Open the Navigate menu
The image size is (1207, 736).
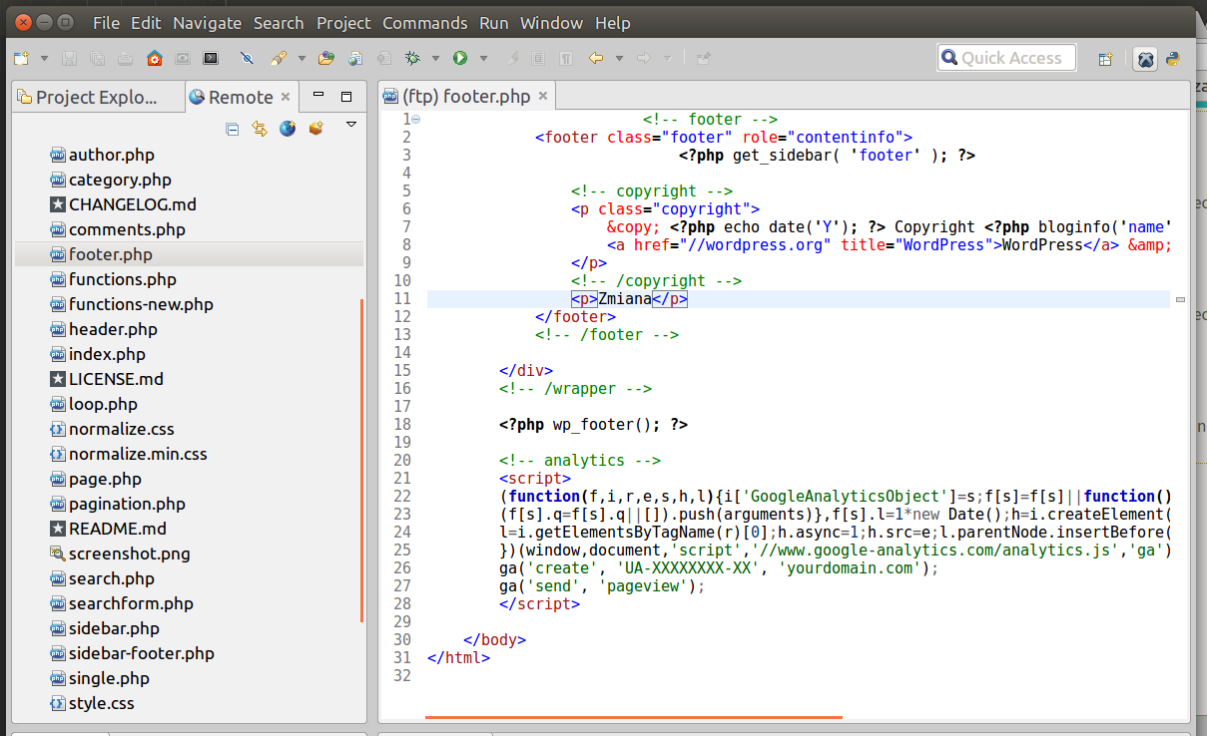(207, 23)
